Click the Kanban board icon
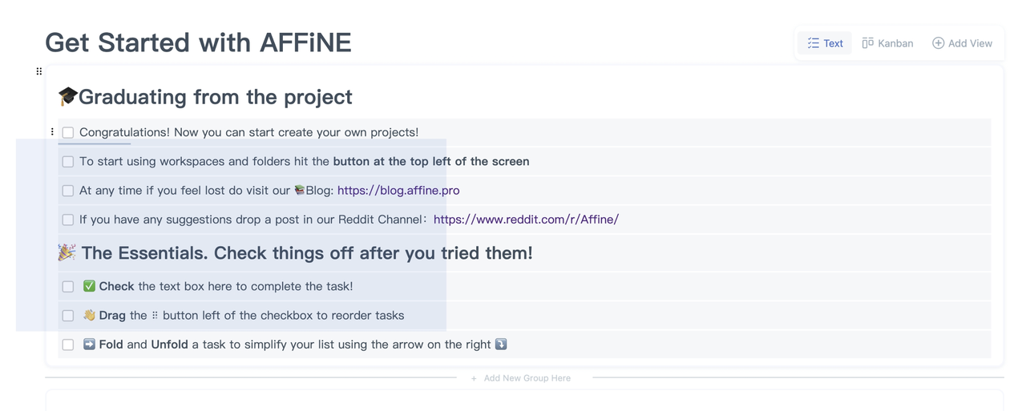1026x411 pixels. coord(867,43)
